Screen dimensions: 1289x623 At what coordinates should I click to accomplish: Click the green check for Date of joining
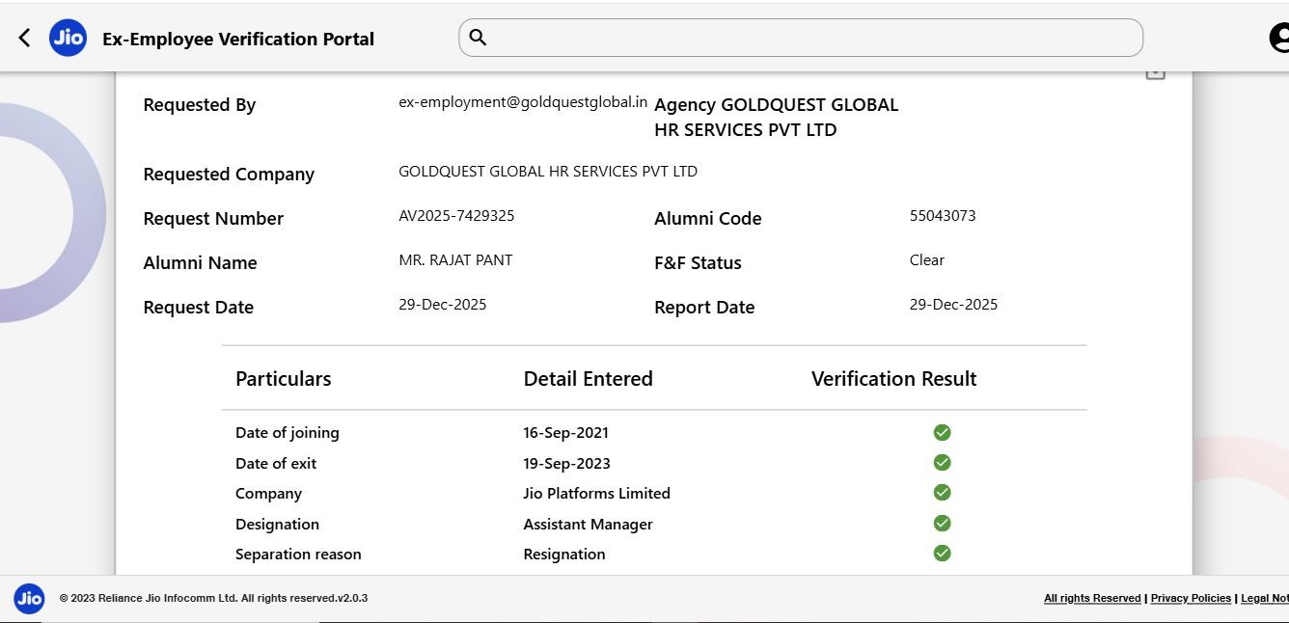(x=942, y=432)
